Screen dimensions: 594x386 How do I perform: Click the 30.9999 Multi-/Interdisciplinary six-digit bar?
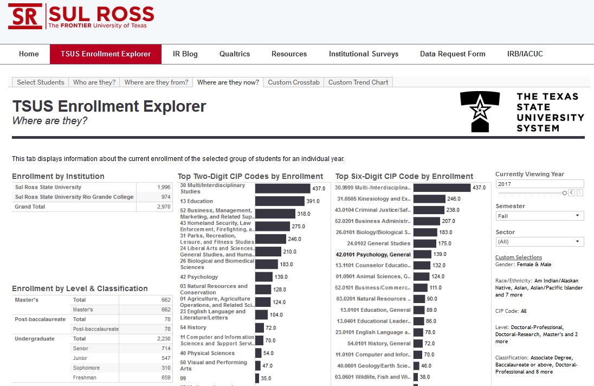[442, 188]
